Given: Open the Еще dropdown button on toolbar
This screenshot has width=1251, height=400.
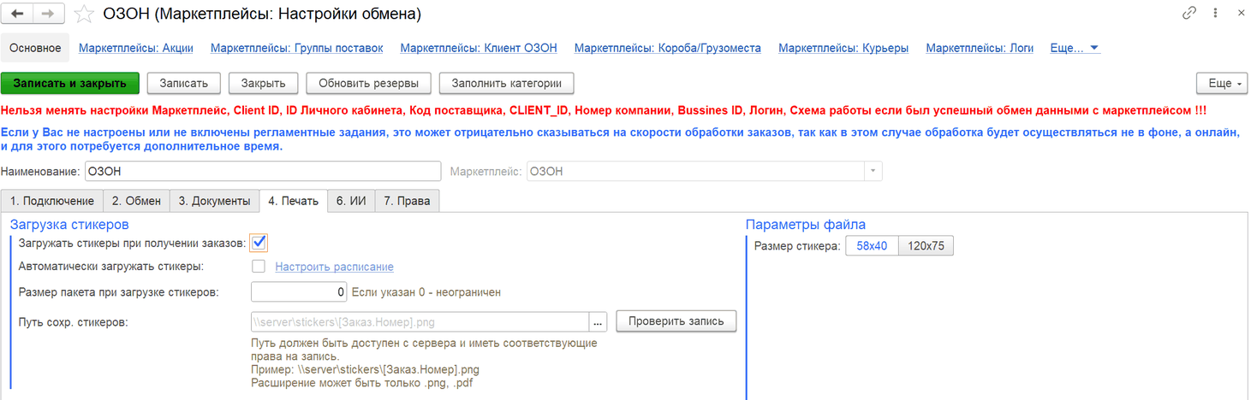Looking at the screenshot, I should (1222, 83).
